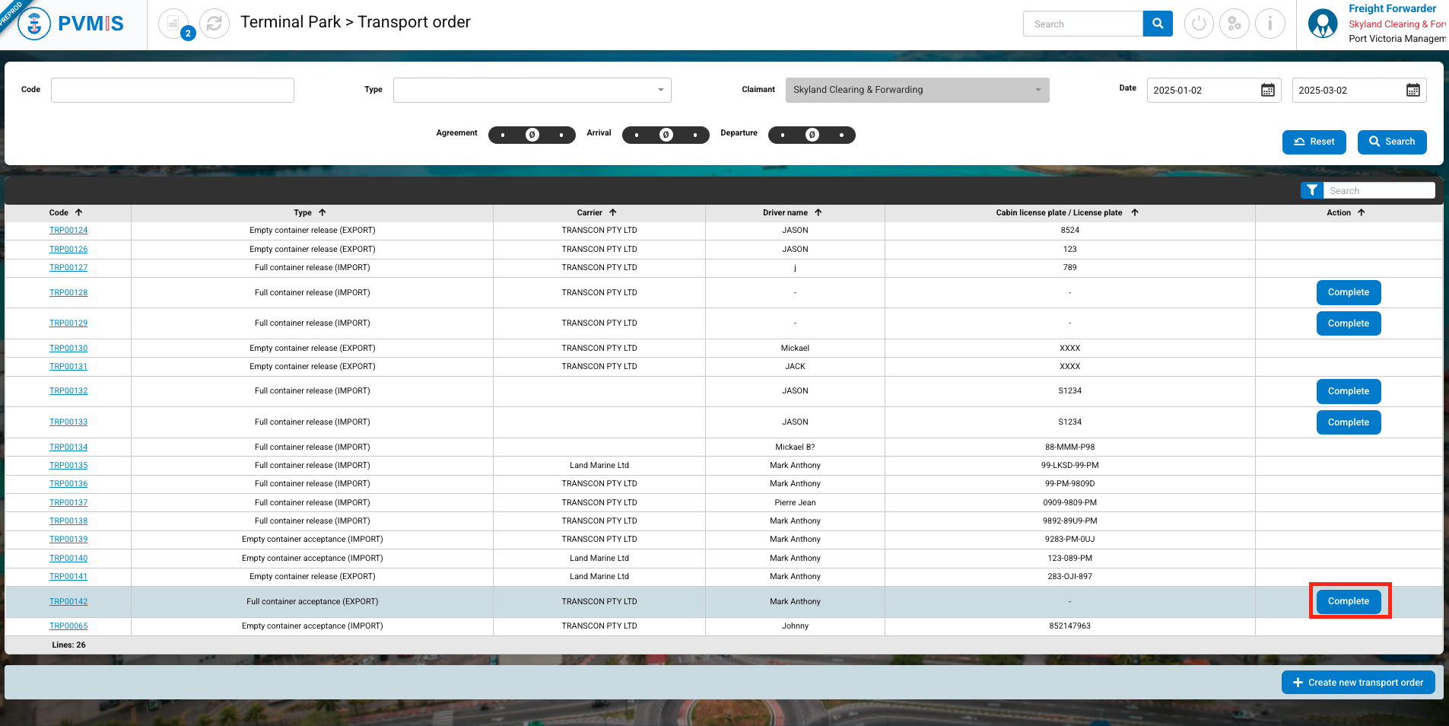Open the documents icon with badge 2
Screen dimensions: 1449x726
(174, 24)
